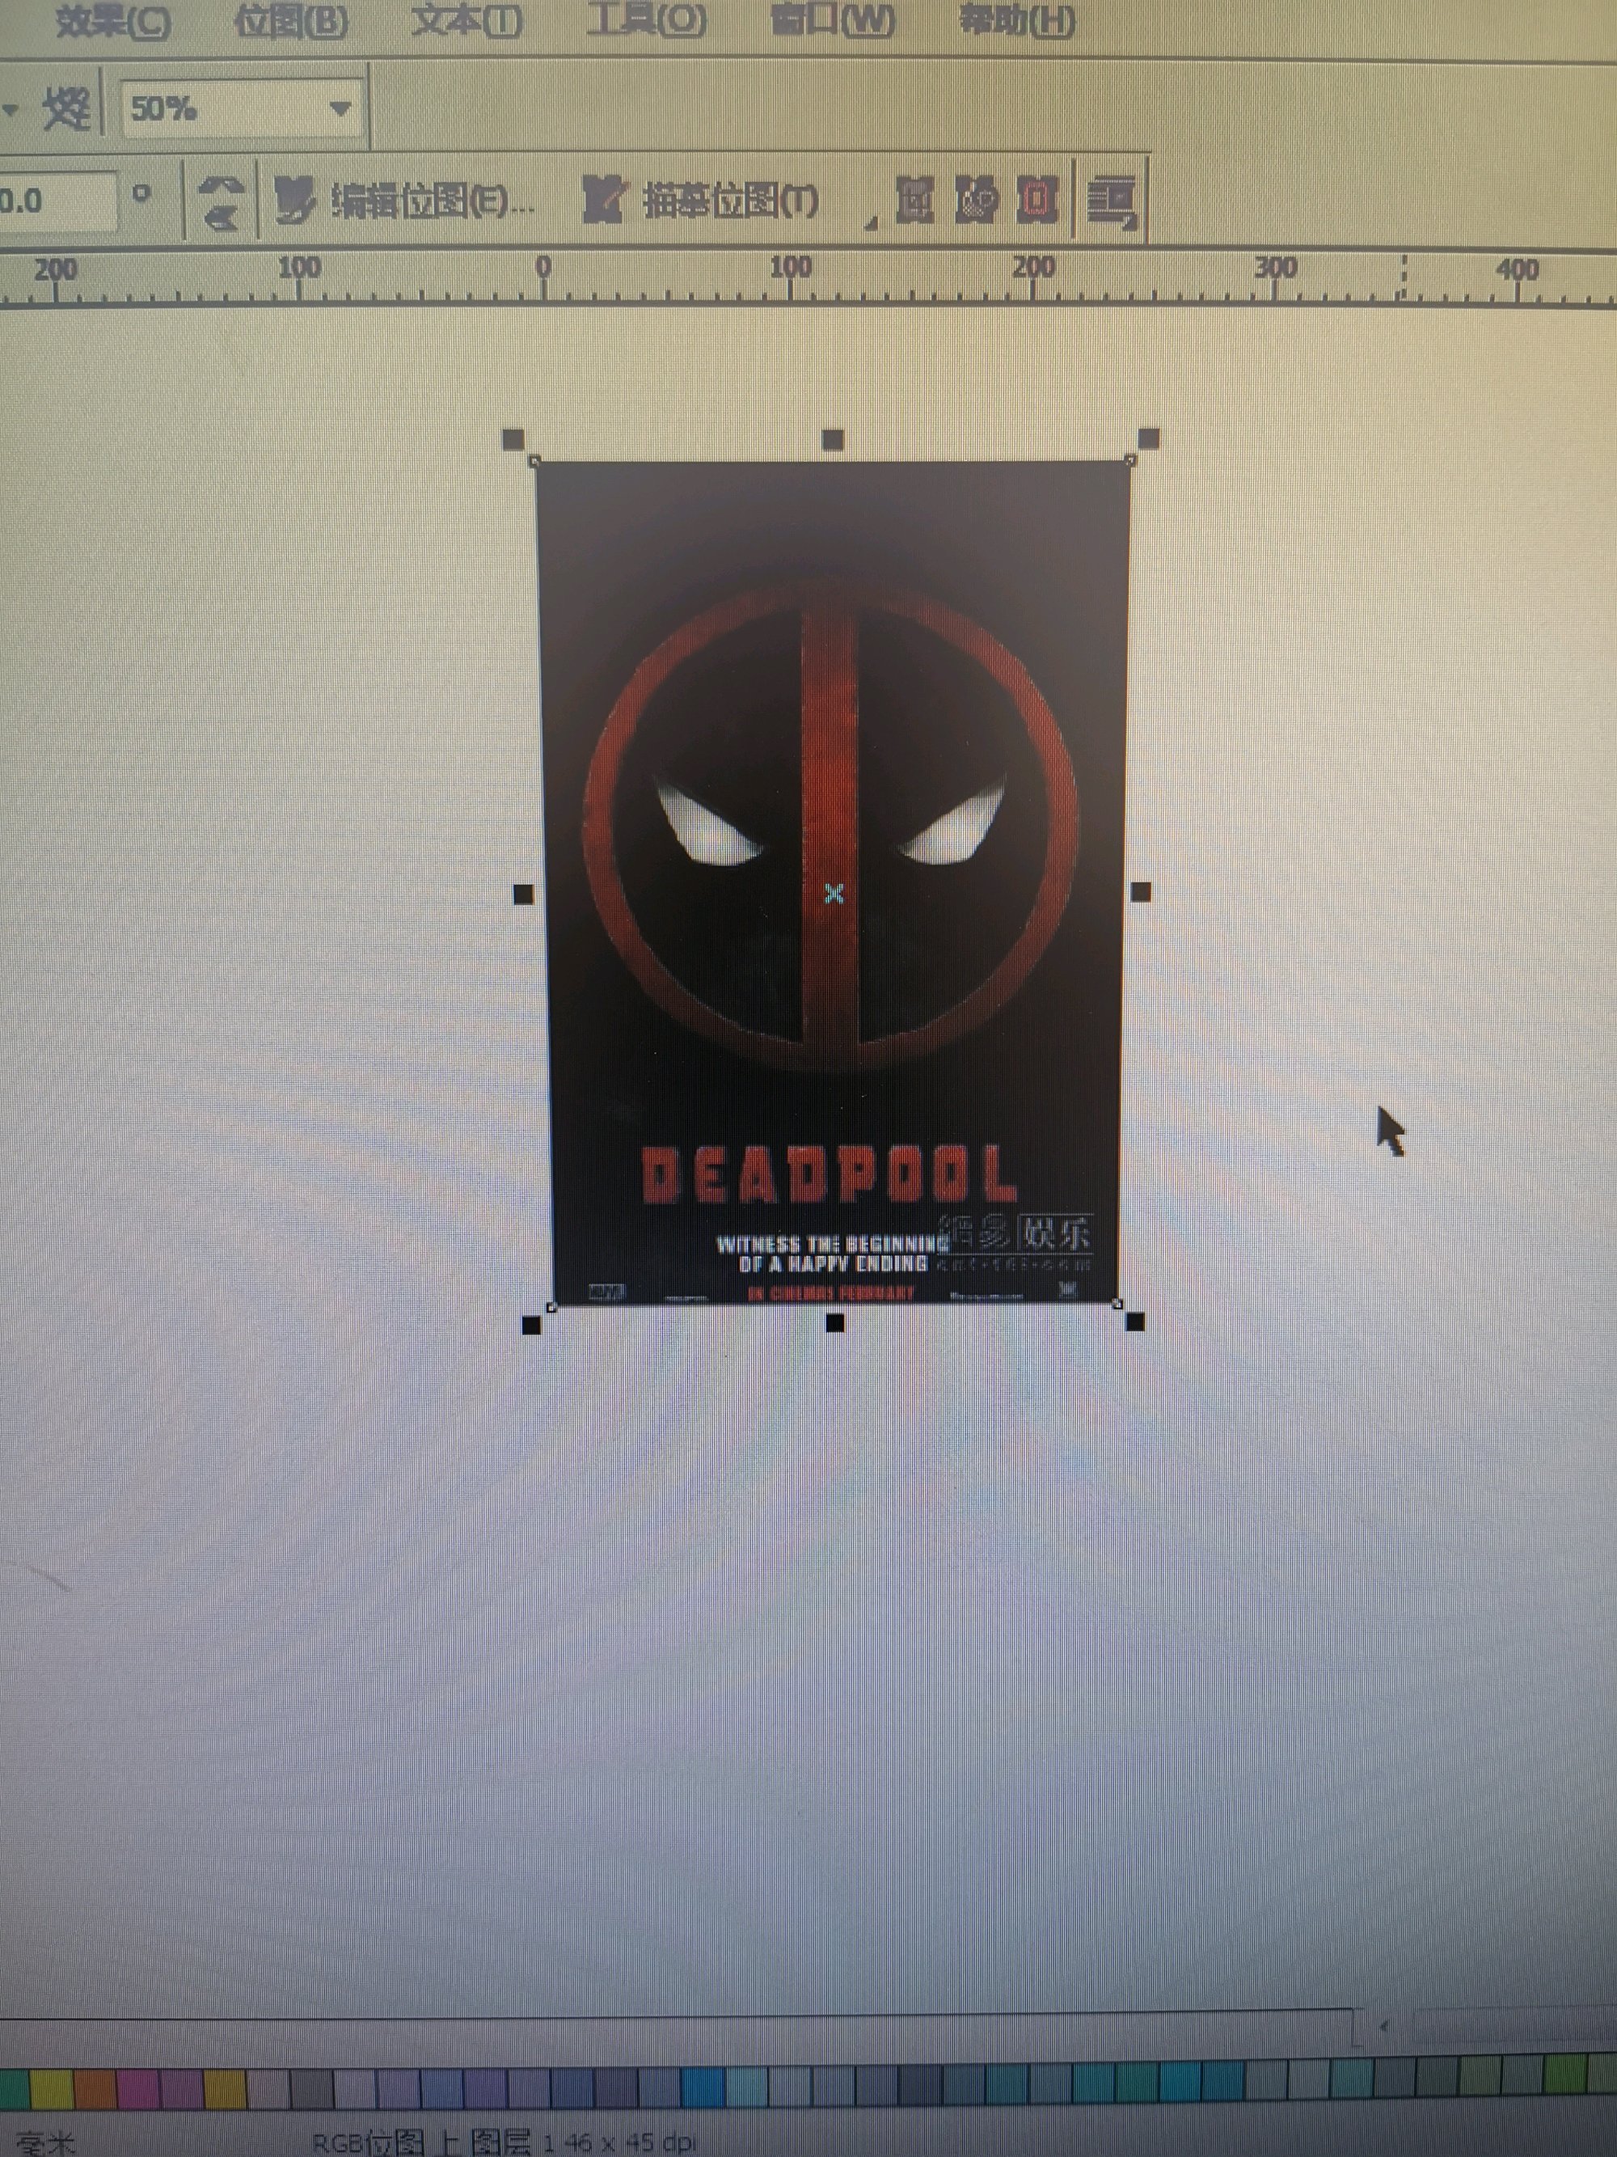The width and height of the screenshot is (1617, 2157).
Task: Click the DEADPOOL title on the poster bitmap
Action: coord(830,1174)
